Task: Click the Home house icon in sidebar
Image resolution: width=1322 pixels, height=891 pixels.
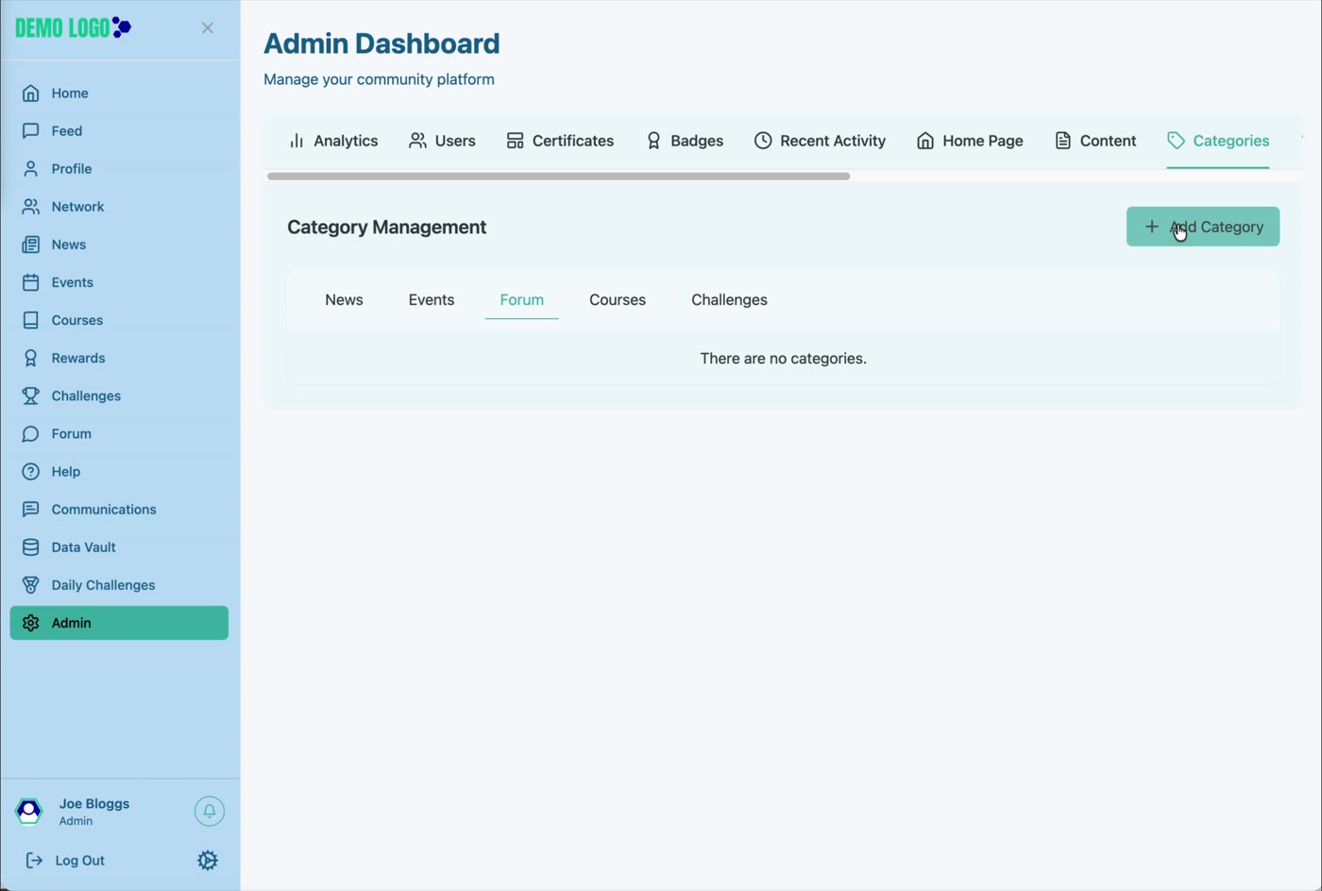Action: [x=31, y=93]
